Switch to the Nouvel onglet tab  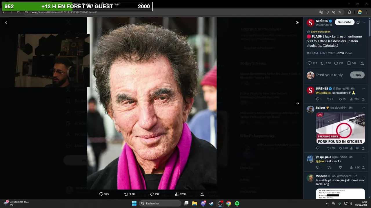[113, 4]
